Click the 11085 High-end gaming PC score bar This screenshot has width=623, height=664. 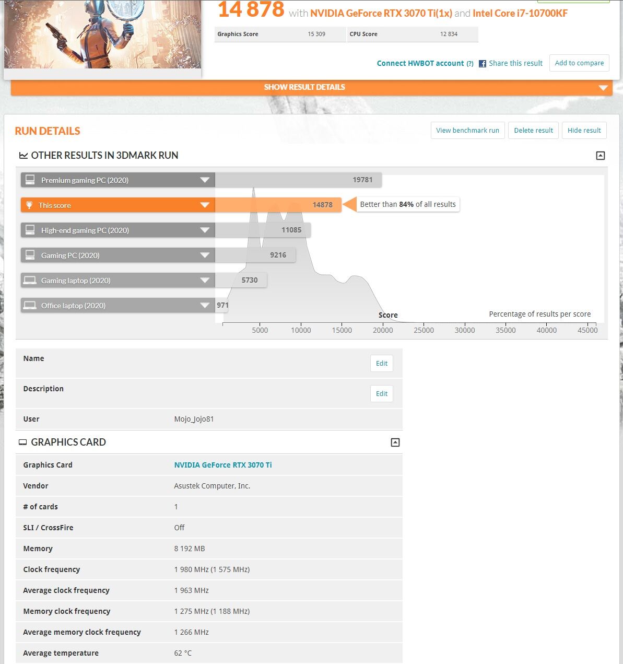coord(263,230)
